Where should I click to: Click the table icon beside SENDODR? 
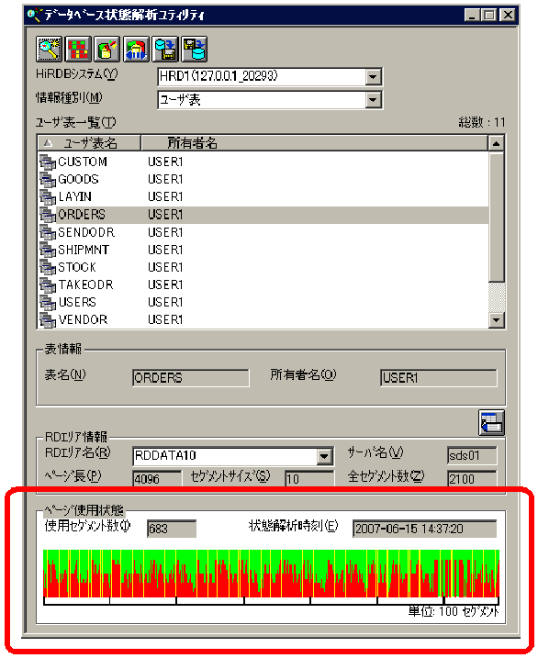(48, 232)
